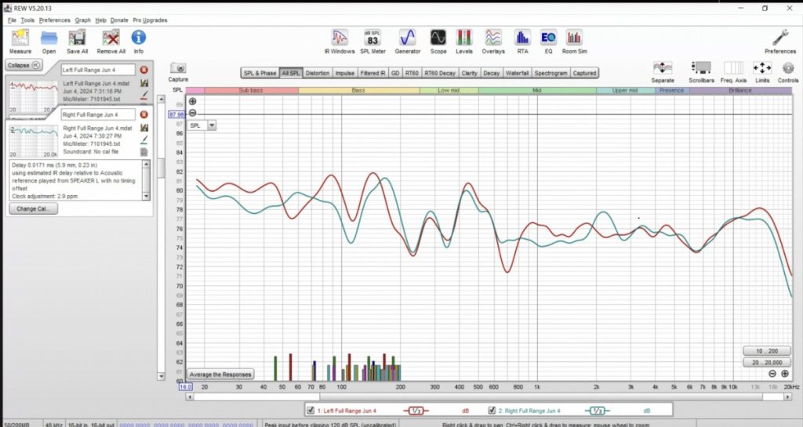Viewport: 803px width, 427px height.
Task: Open the RTA analyzer
Action: click(521, 42)
